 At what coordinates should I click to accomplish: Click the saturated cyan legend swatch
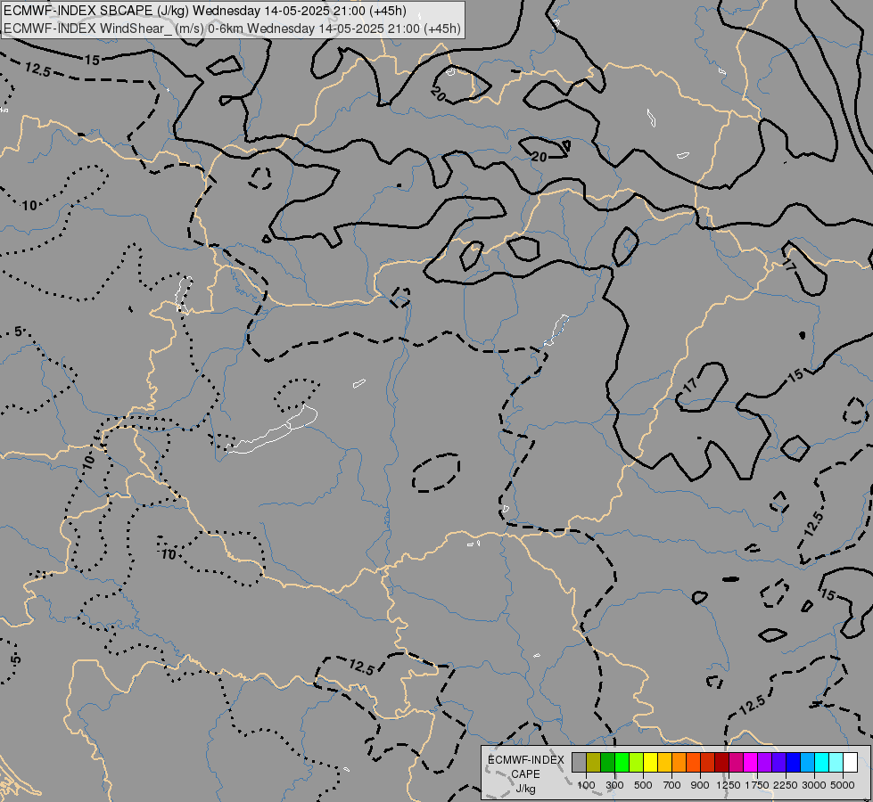click(822, 762)
